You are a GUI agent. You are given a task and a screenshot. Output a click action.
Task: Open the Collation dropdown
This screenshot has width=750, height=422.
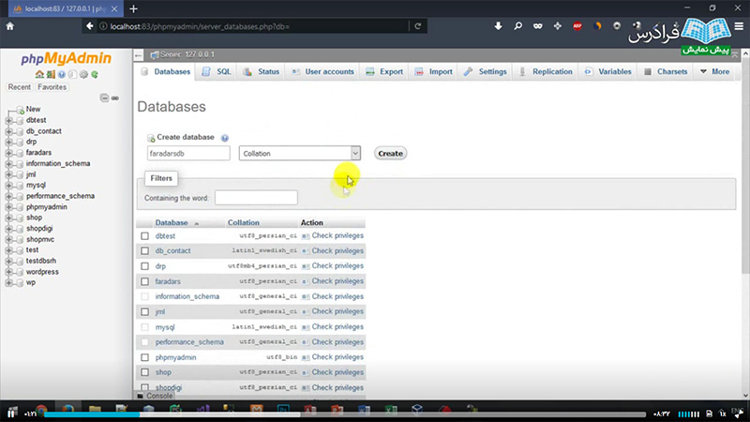[300, 153]
